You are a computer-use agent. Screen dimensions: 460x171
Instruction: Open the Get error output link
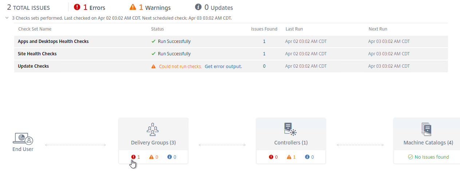pos(223,66)
